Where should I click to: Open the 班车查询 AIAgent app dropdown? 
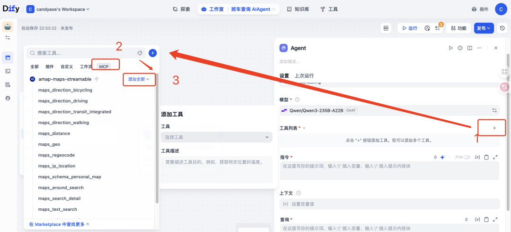pos(253,9)
